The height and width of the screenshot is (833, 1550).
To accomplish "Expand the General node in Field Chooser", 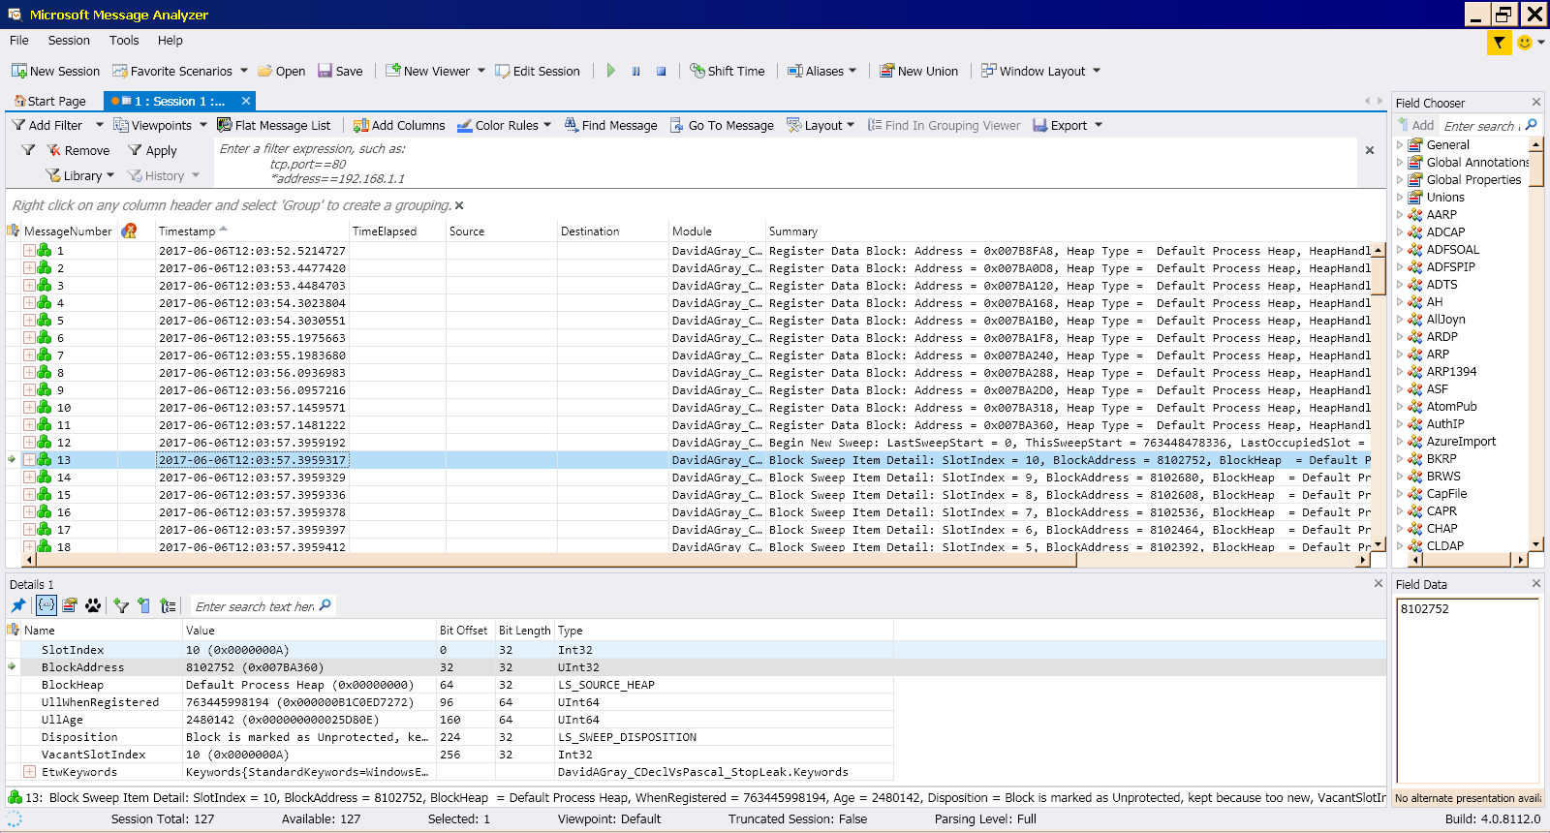I will pyautogui.click(x=1400, y=145).
